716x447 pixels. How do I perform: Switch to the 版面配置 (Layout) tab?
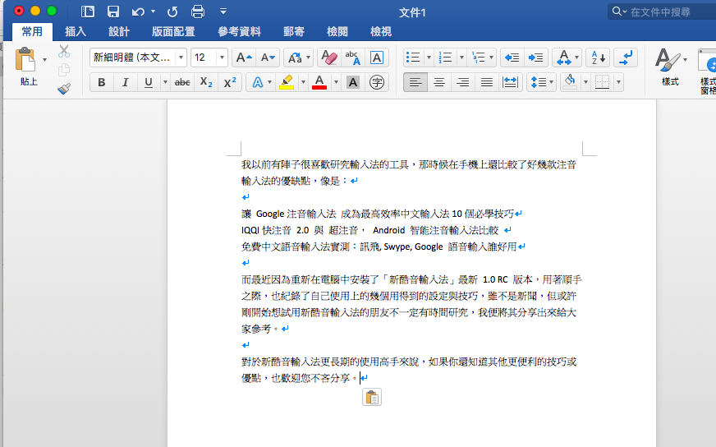tap(173, 31)
